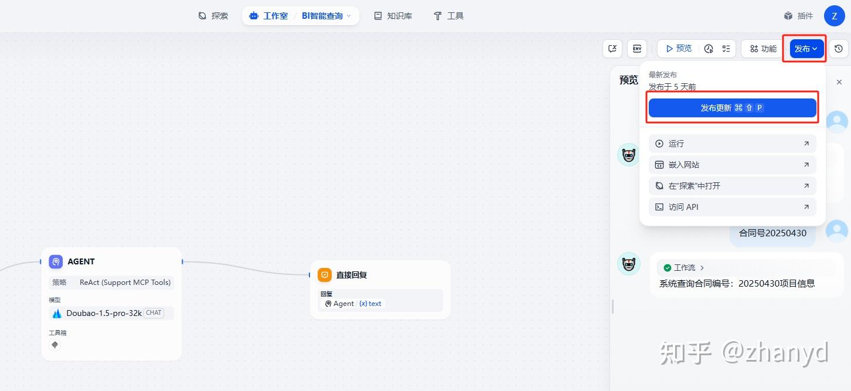Viewport: 851px width, 391px height.
Task: Open the 工具 menu in the top bar
Action: pos(448,16)
